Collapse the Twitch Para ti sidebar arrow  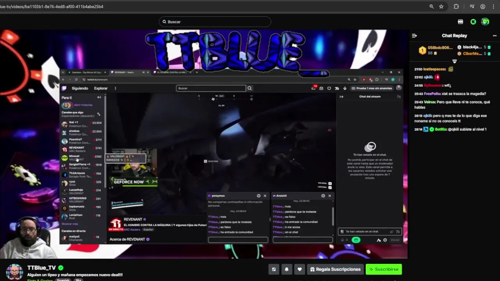point(99,98)
